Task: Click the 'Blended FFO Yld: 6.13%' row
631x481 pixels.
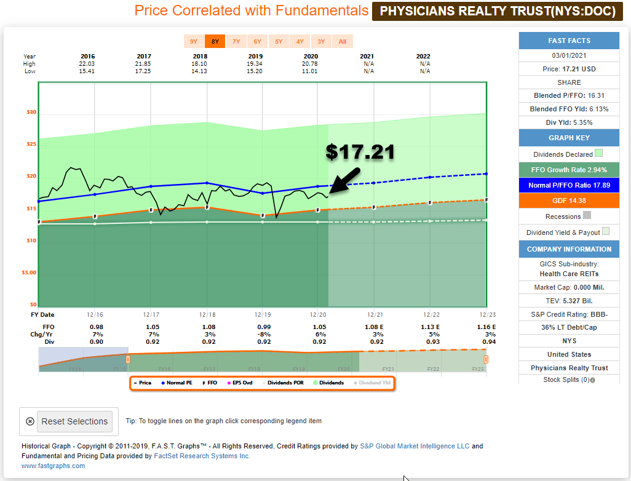Action: tap(569, 109)
